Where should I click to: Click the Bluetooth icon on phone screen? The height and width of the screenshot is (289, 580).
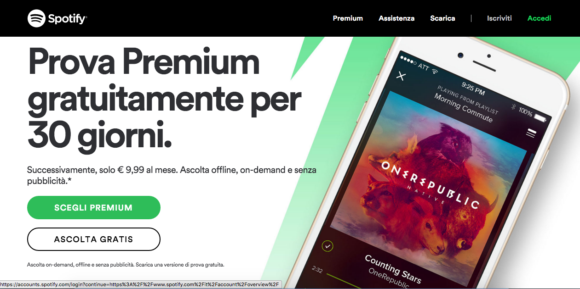514,107
